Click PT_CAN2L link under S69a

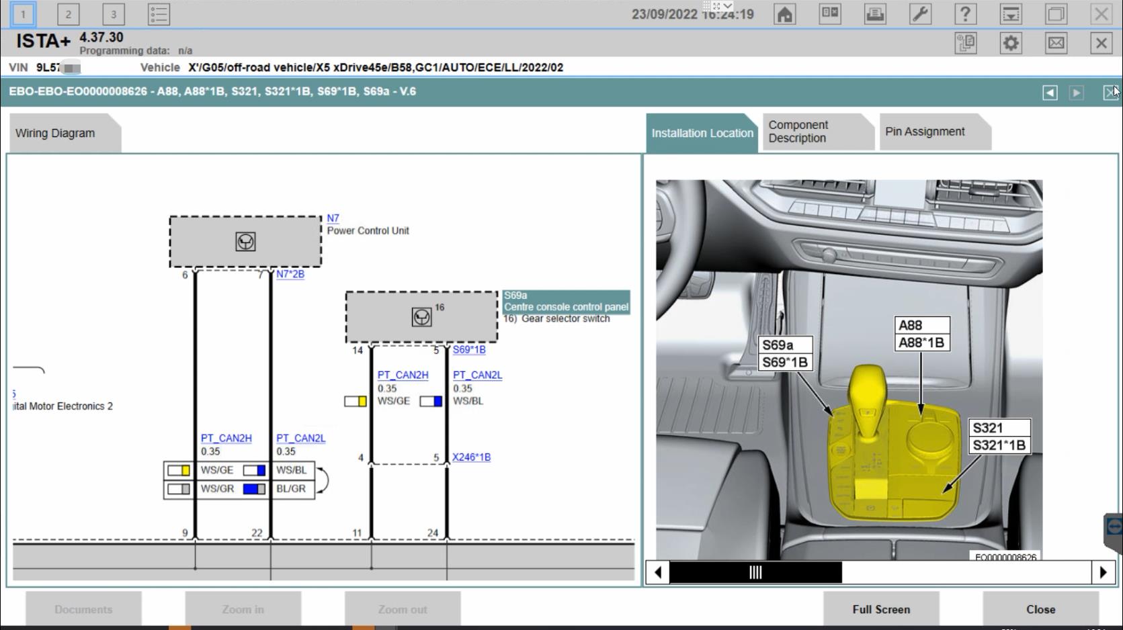coord(477,375)
